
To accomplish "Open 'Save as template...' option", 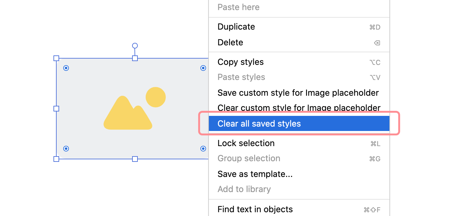I will pyautogui.click(x=255, y=174).
